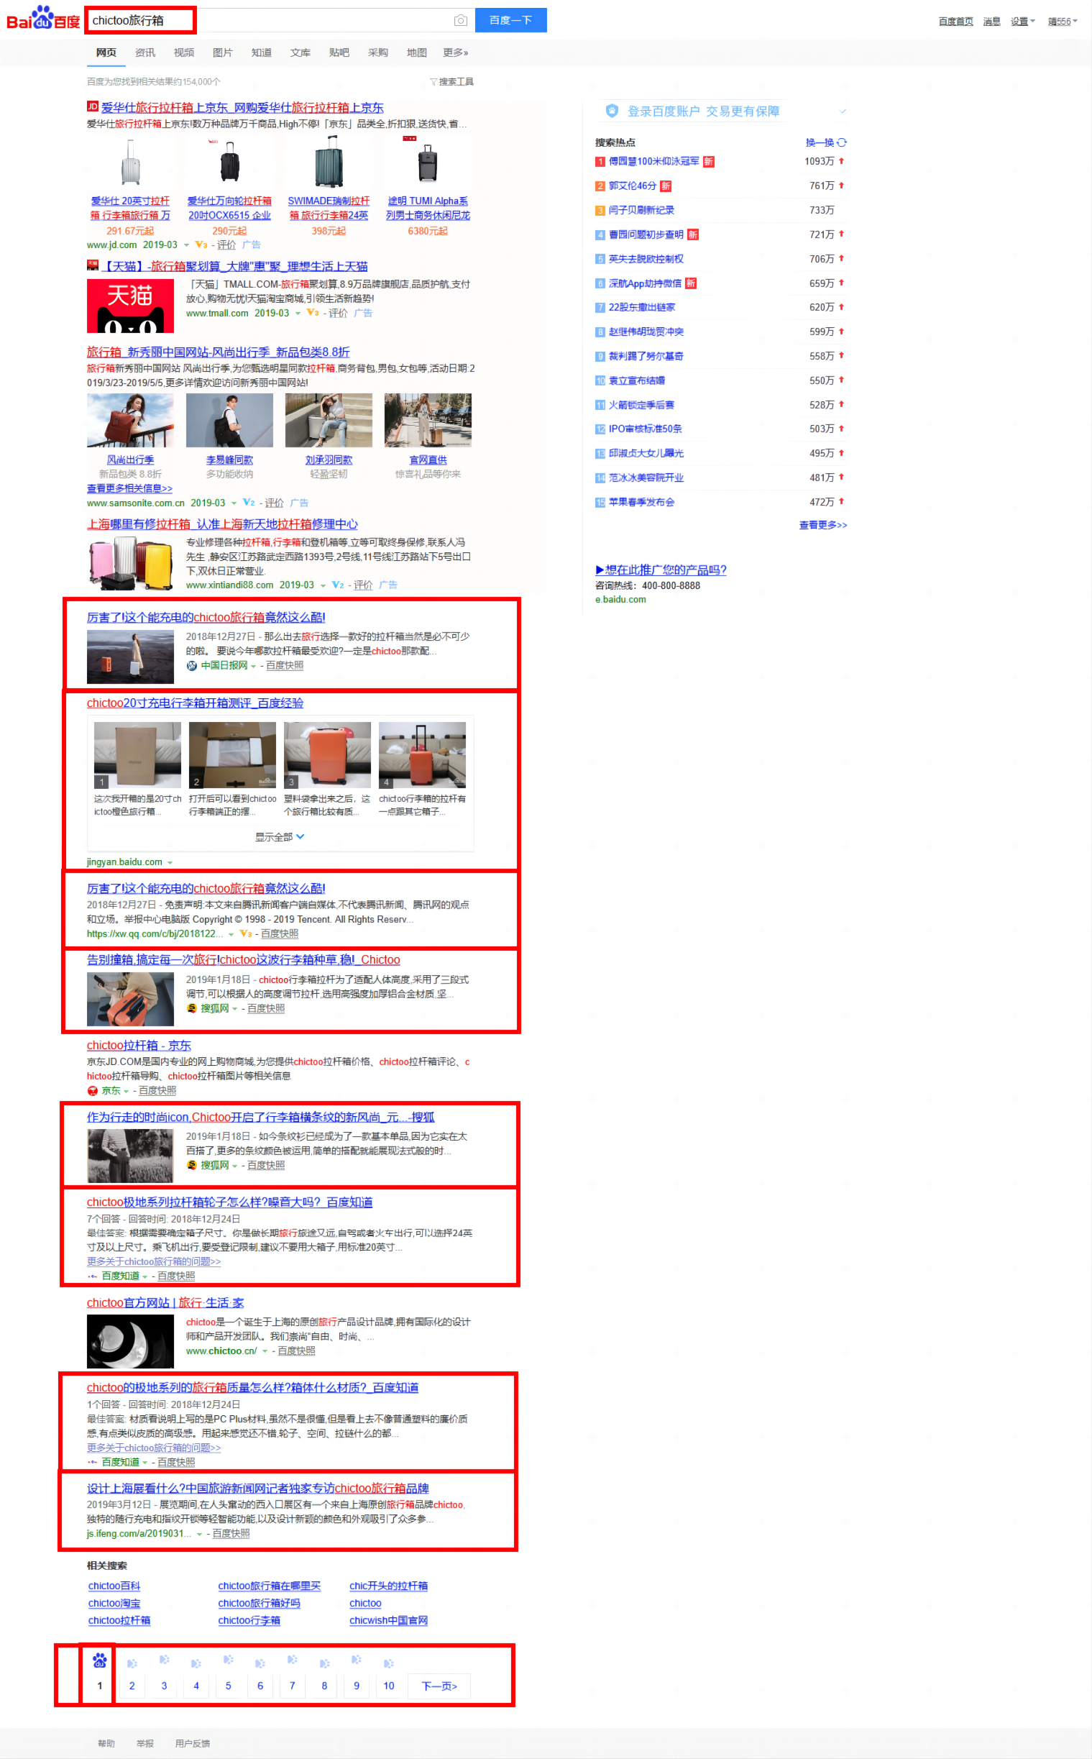The image size is (1092, 1759).
Task: Click 百度快照 next to 中国日报网
Action: pos(285,666)
